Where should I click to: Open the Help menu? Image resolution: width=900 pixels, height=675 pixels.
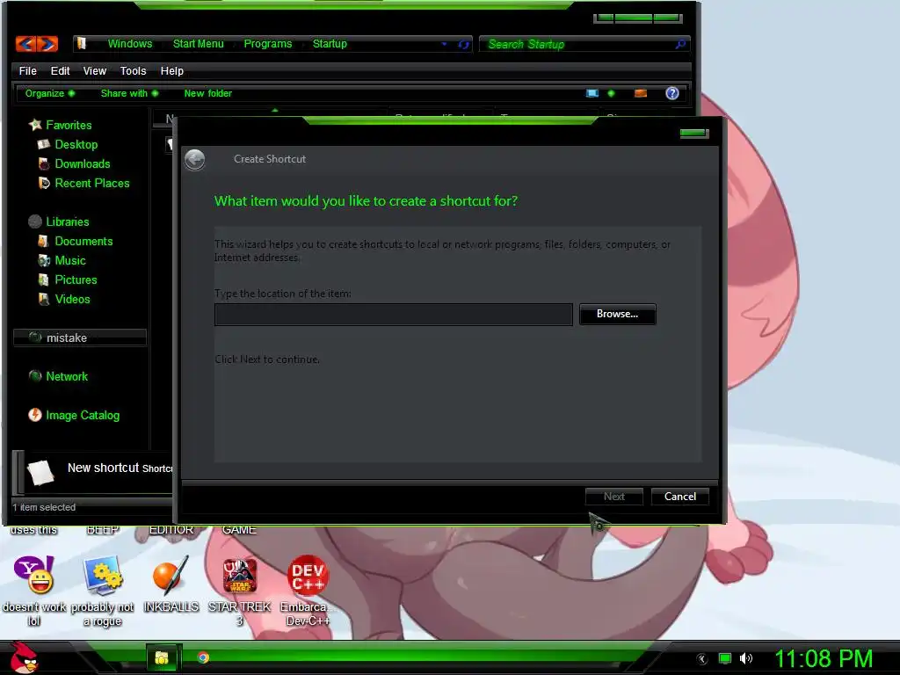coord(171,70)
